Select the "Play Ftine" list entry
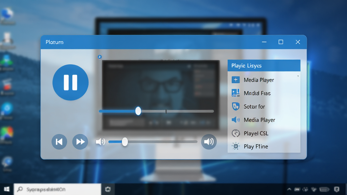 (264, 146)
